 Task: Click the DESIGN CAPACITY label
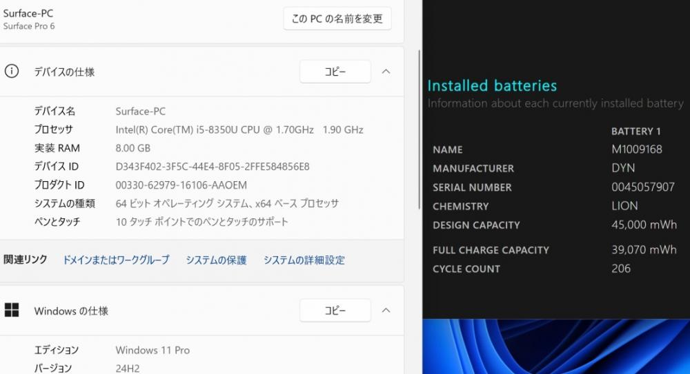coord(476,225)
